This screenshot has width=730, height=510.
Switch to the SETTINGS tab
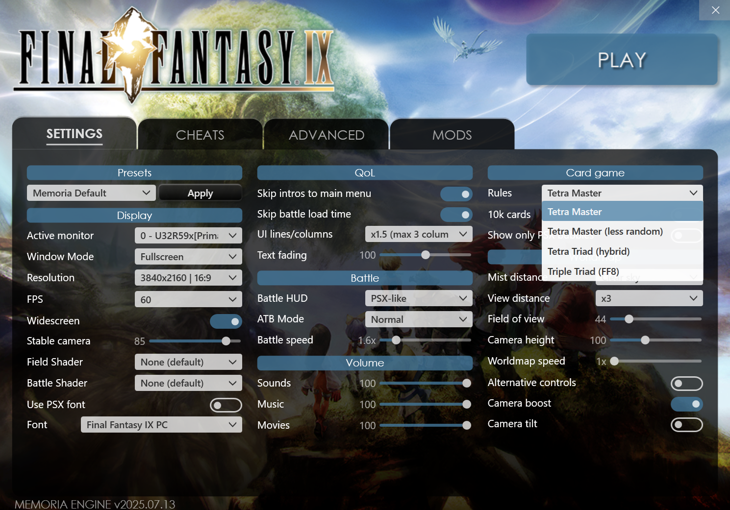[75, 134]
